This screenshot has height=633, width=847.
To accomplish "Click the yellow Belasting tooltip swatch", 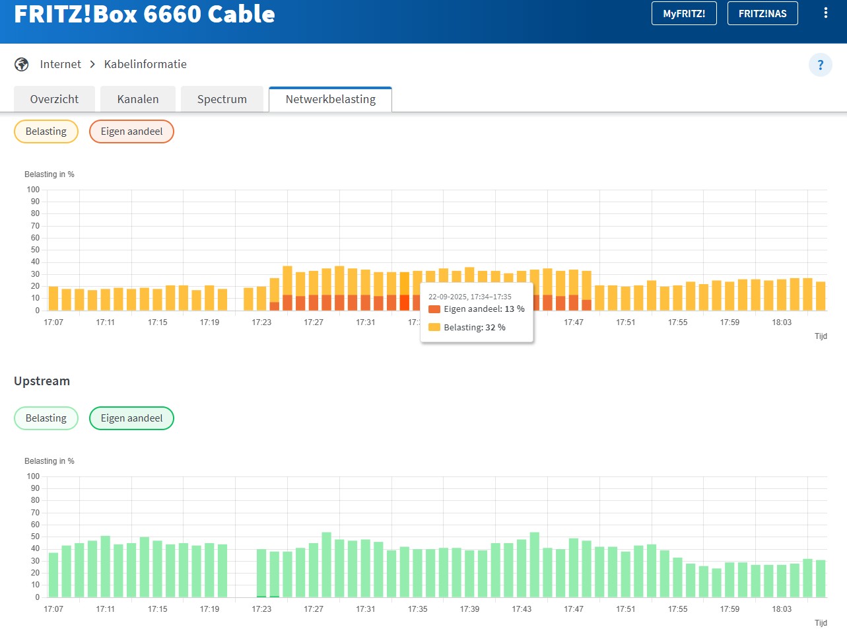I will (x=434, y=327).
